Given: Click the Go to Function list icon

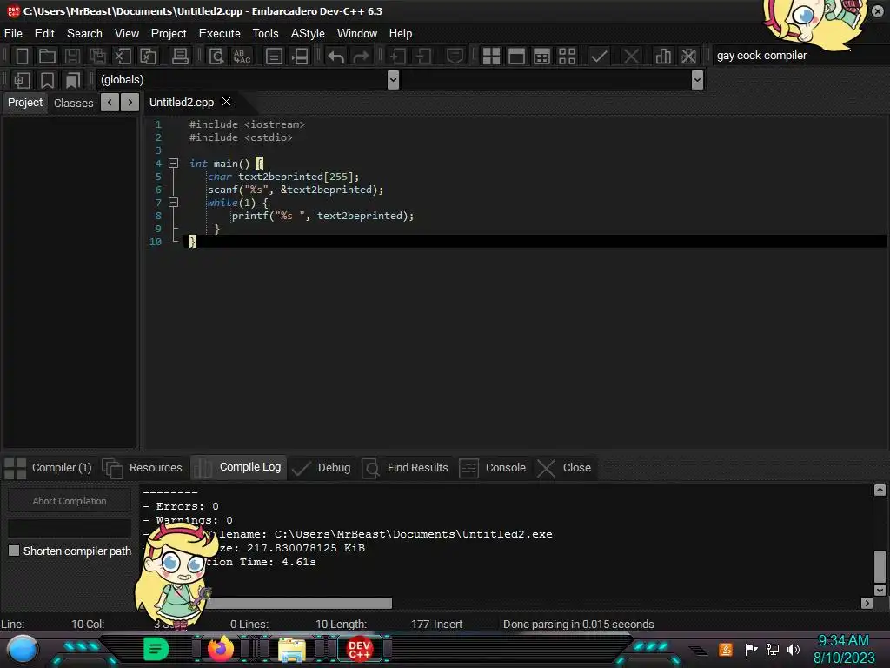Looking at the screenshot, I should [274, 57].
